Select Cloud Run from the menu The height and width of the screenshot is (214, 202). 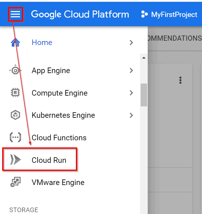pos(49,160)
